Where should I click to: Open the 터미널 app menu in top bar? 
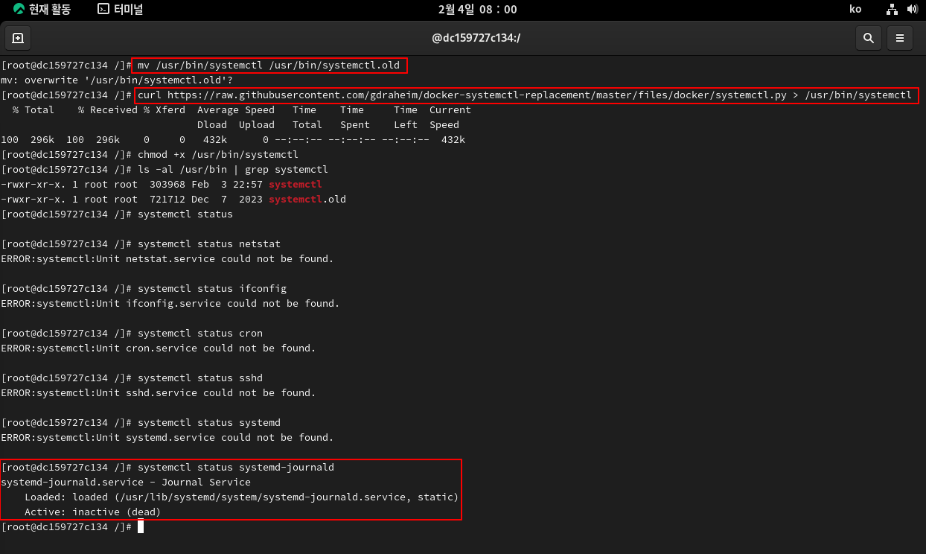click(121, 9)
